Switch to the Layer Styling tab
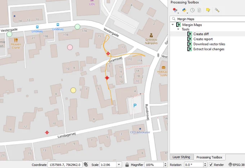Viewport: 245px width, 168px height. 181,157
